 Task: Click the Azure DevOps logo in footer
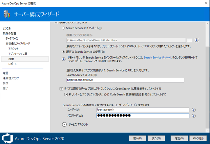coord(7,138)
